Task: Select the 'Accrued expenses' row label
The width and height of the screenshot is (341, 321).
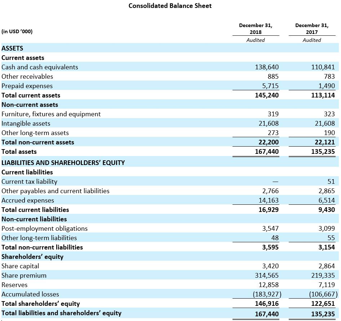Action: (x=28, y=200)
